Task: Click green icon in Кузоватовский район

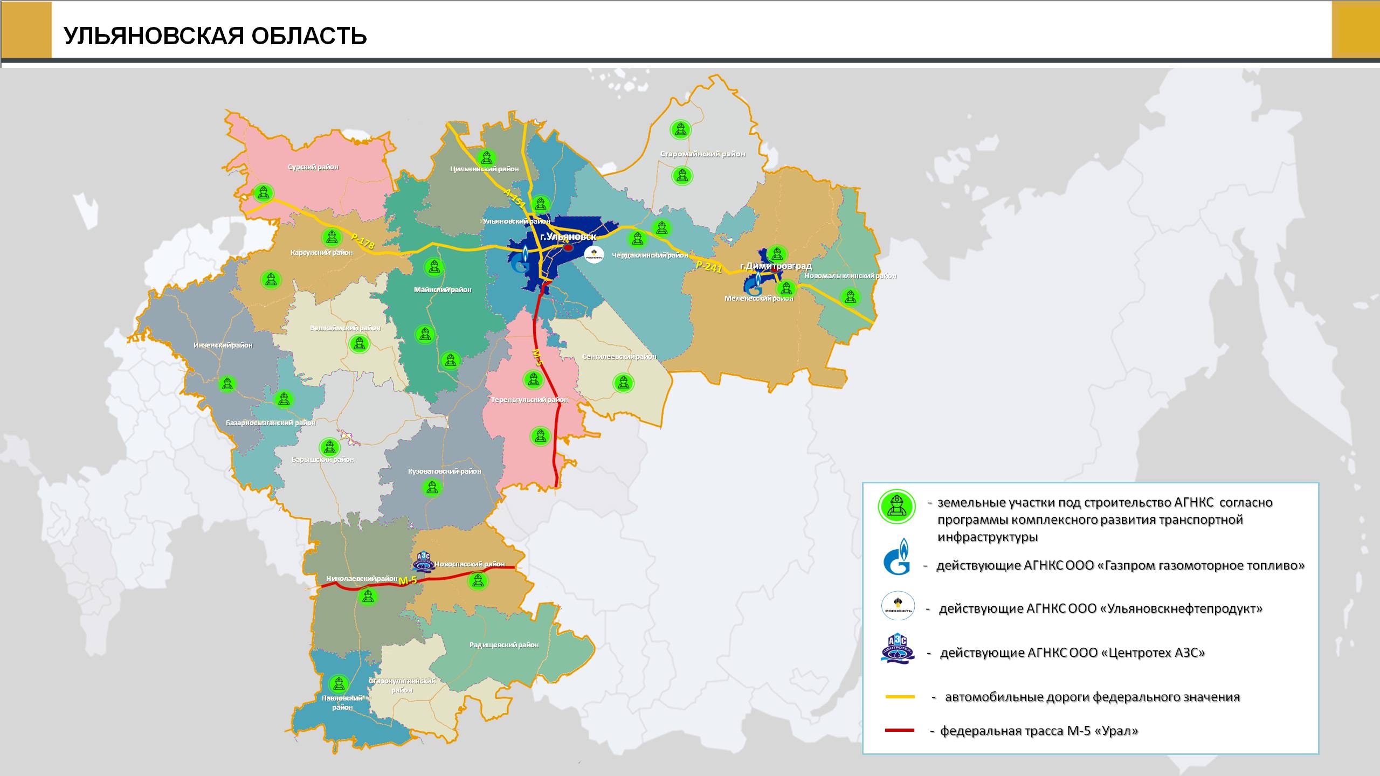Action: pyautogui.click(x=432, y=488)
